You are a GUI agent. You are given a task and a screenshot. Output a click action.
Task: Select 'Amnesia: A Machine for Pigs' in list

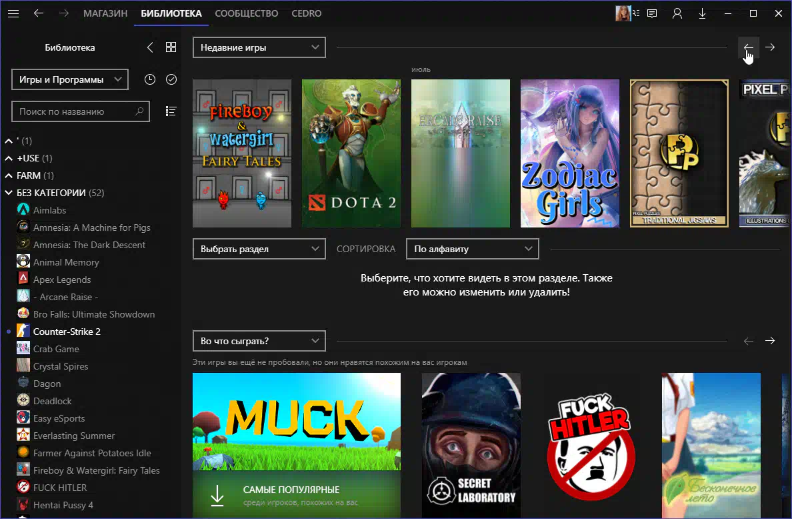pos(92,227)
